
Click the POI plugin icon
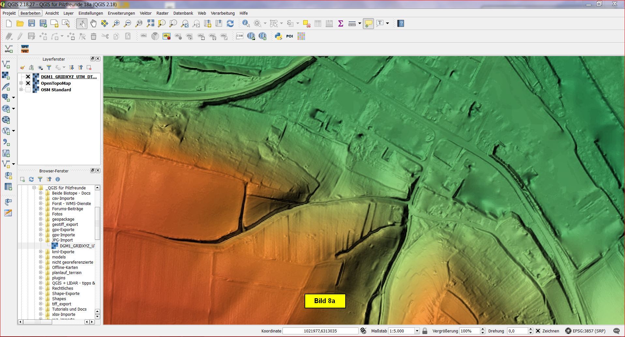click(290, 36)
